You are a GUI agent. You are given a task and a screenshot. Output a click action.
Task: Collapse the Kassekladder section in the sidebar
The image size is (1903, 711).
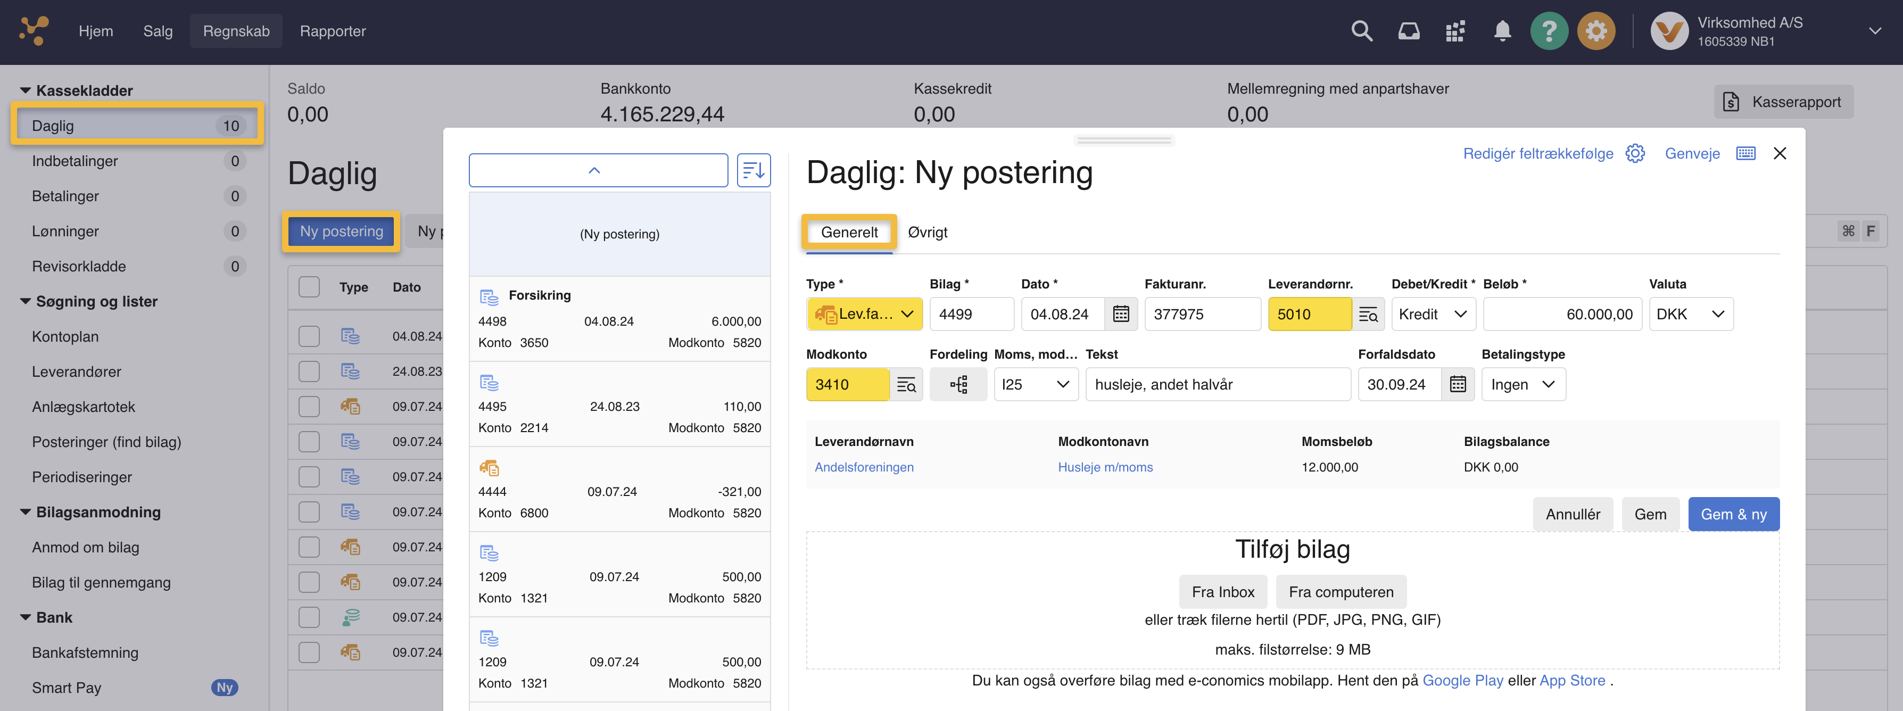[24, 89]
